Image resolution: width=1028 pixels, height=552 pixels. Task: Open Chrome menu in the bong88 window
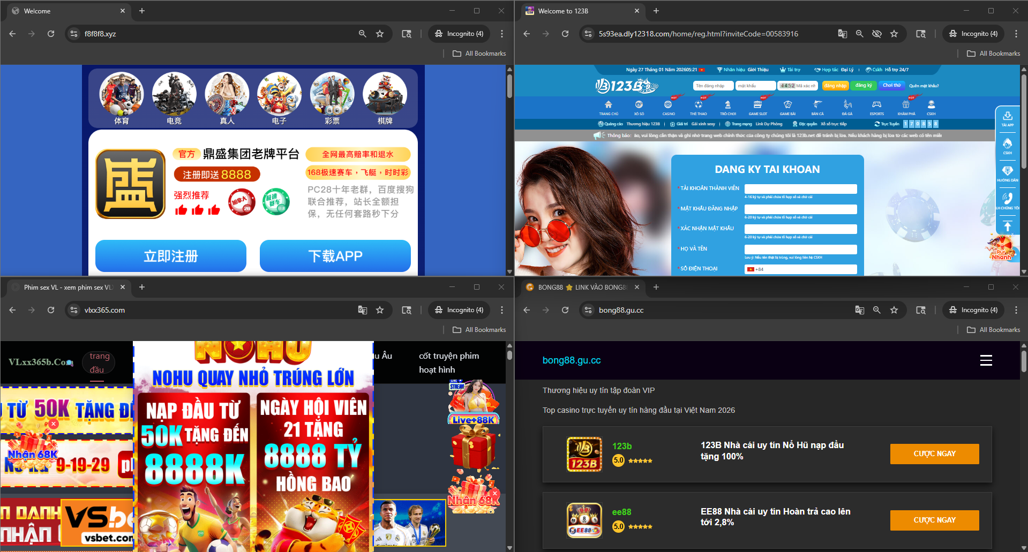click(x=1016, y=310)
